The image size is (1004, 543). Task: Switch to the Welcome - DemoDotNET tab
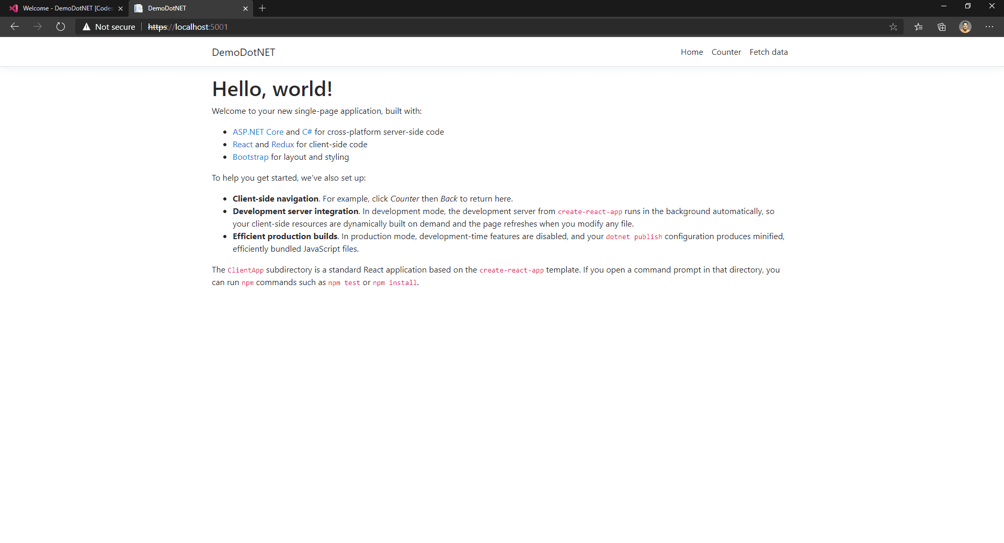[x=64, y=8]
